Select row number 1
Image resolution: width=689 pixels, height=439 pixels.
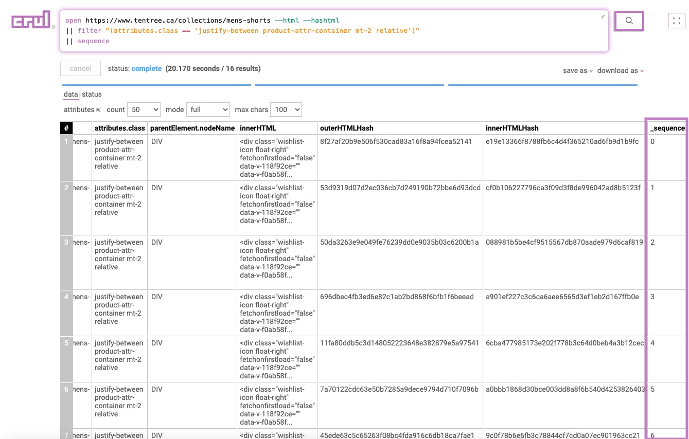click(x=66, y=157)
